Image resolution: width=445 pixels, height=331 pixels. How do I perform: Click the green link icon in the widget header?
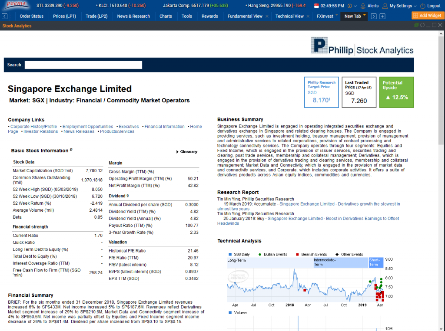pyautogui.click(x=416, y=25)
